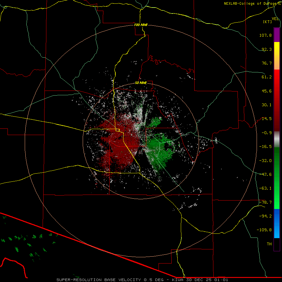Image resolution: width=282 pixels, height=282 pixels.
Task: Click the VEL legend title
Action: (x=275, y=18)
